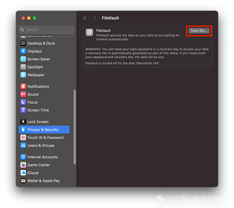Go back with the left chevron

(85, 18)
